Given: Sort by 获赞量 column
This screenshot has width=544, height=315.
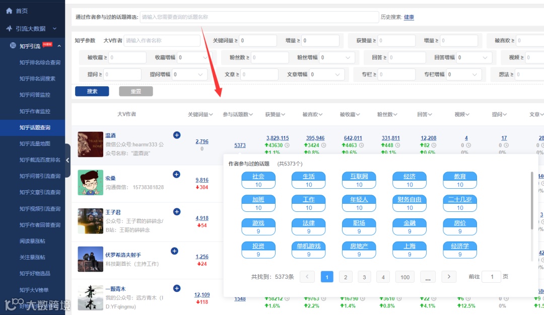Looking at the screenshot, I should coord(275,114).
